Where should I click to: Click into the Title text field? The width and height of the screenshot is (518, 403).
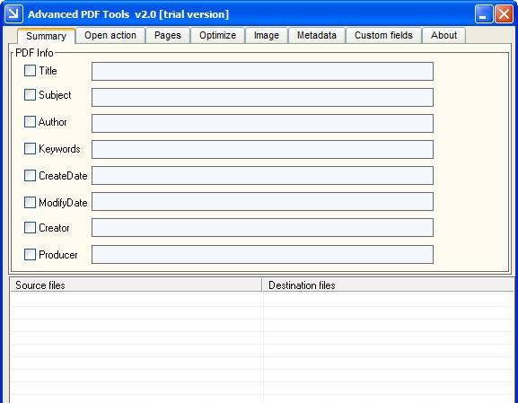[x=263, y=71]
